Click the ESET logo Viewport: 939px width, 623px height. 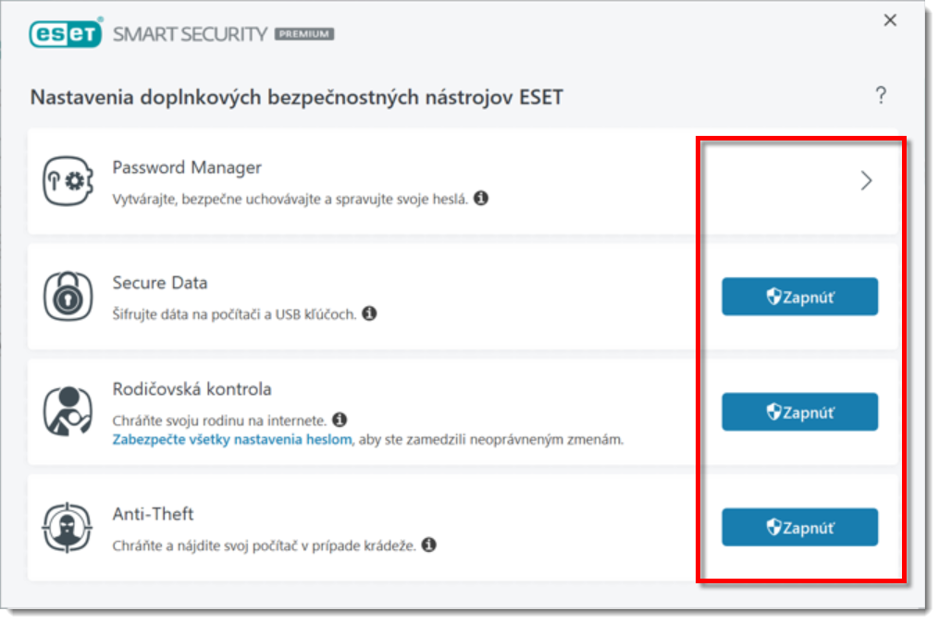point(65,33)
